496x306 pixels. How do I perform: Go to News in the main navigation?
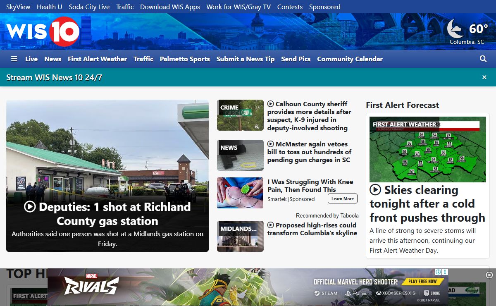53,59
